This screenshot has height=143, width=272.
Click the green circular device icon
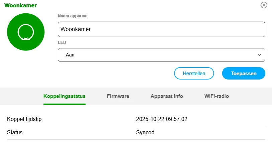26,32
